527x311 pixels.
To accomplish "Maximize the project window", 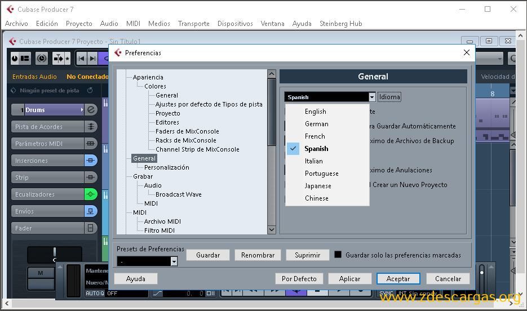I will [489, 41].
